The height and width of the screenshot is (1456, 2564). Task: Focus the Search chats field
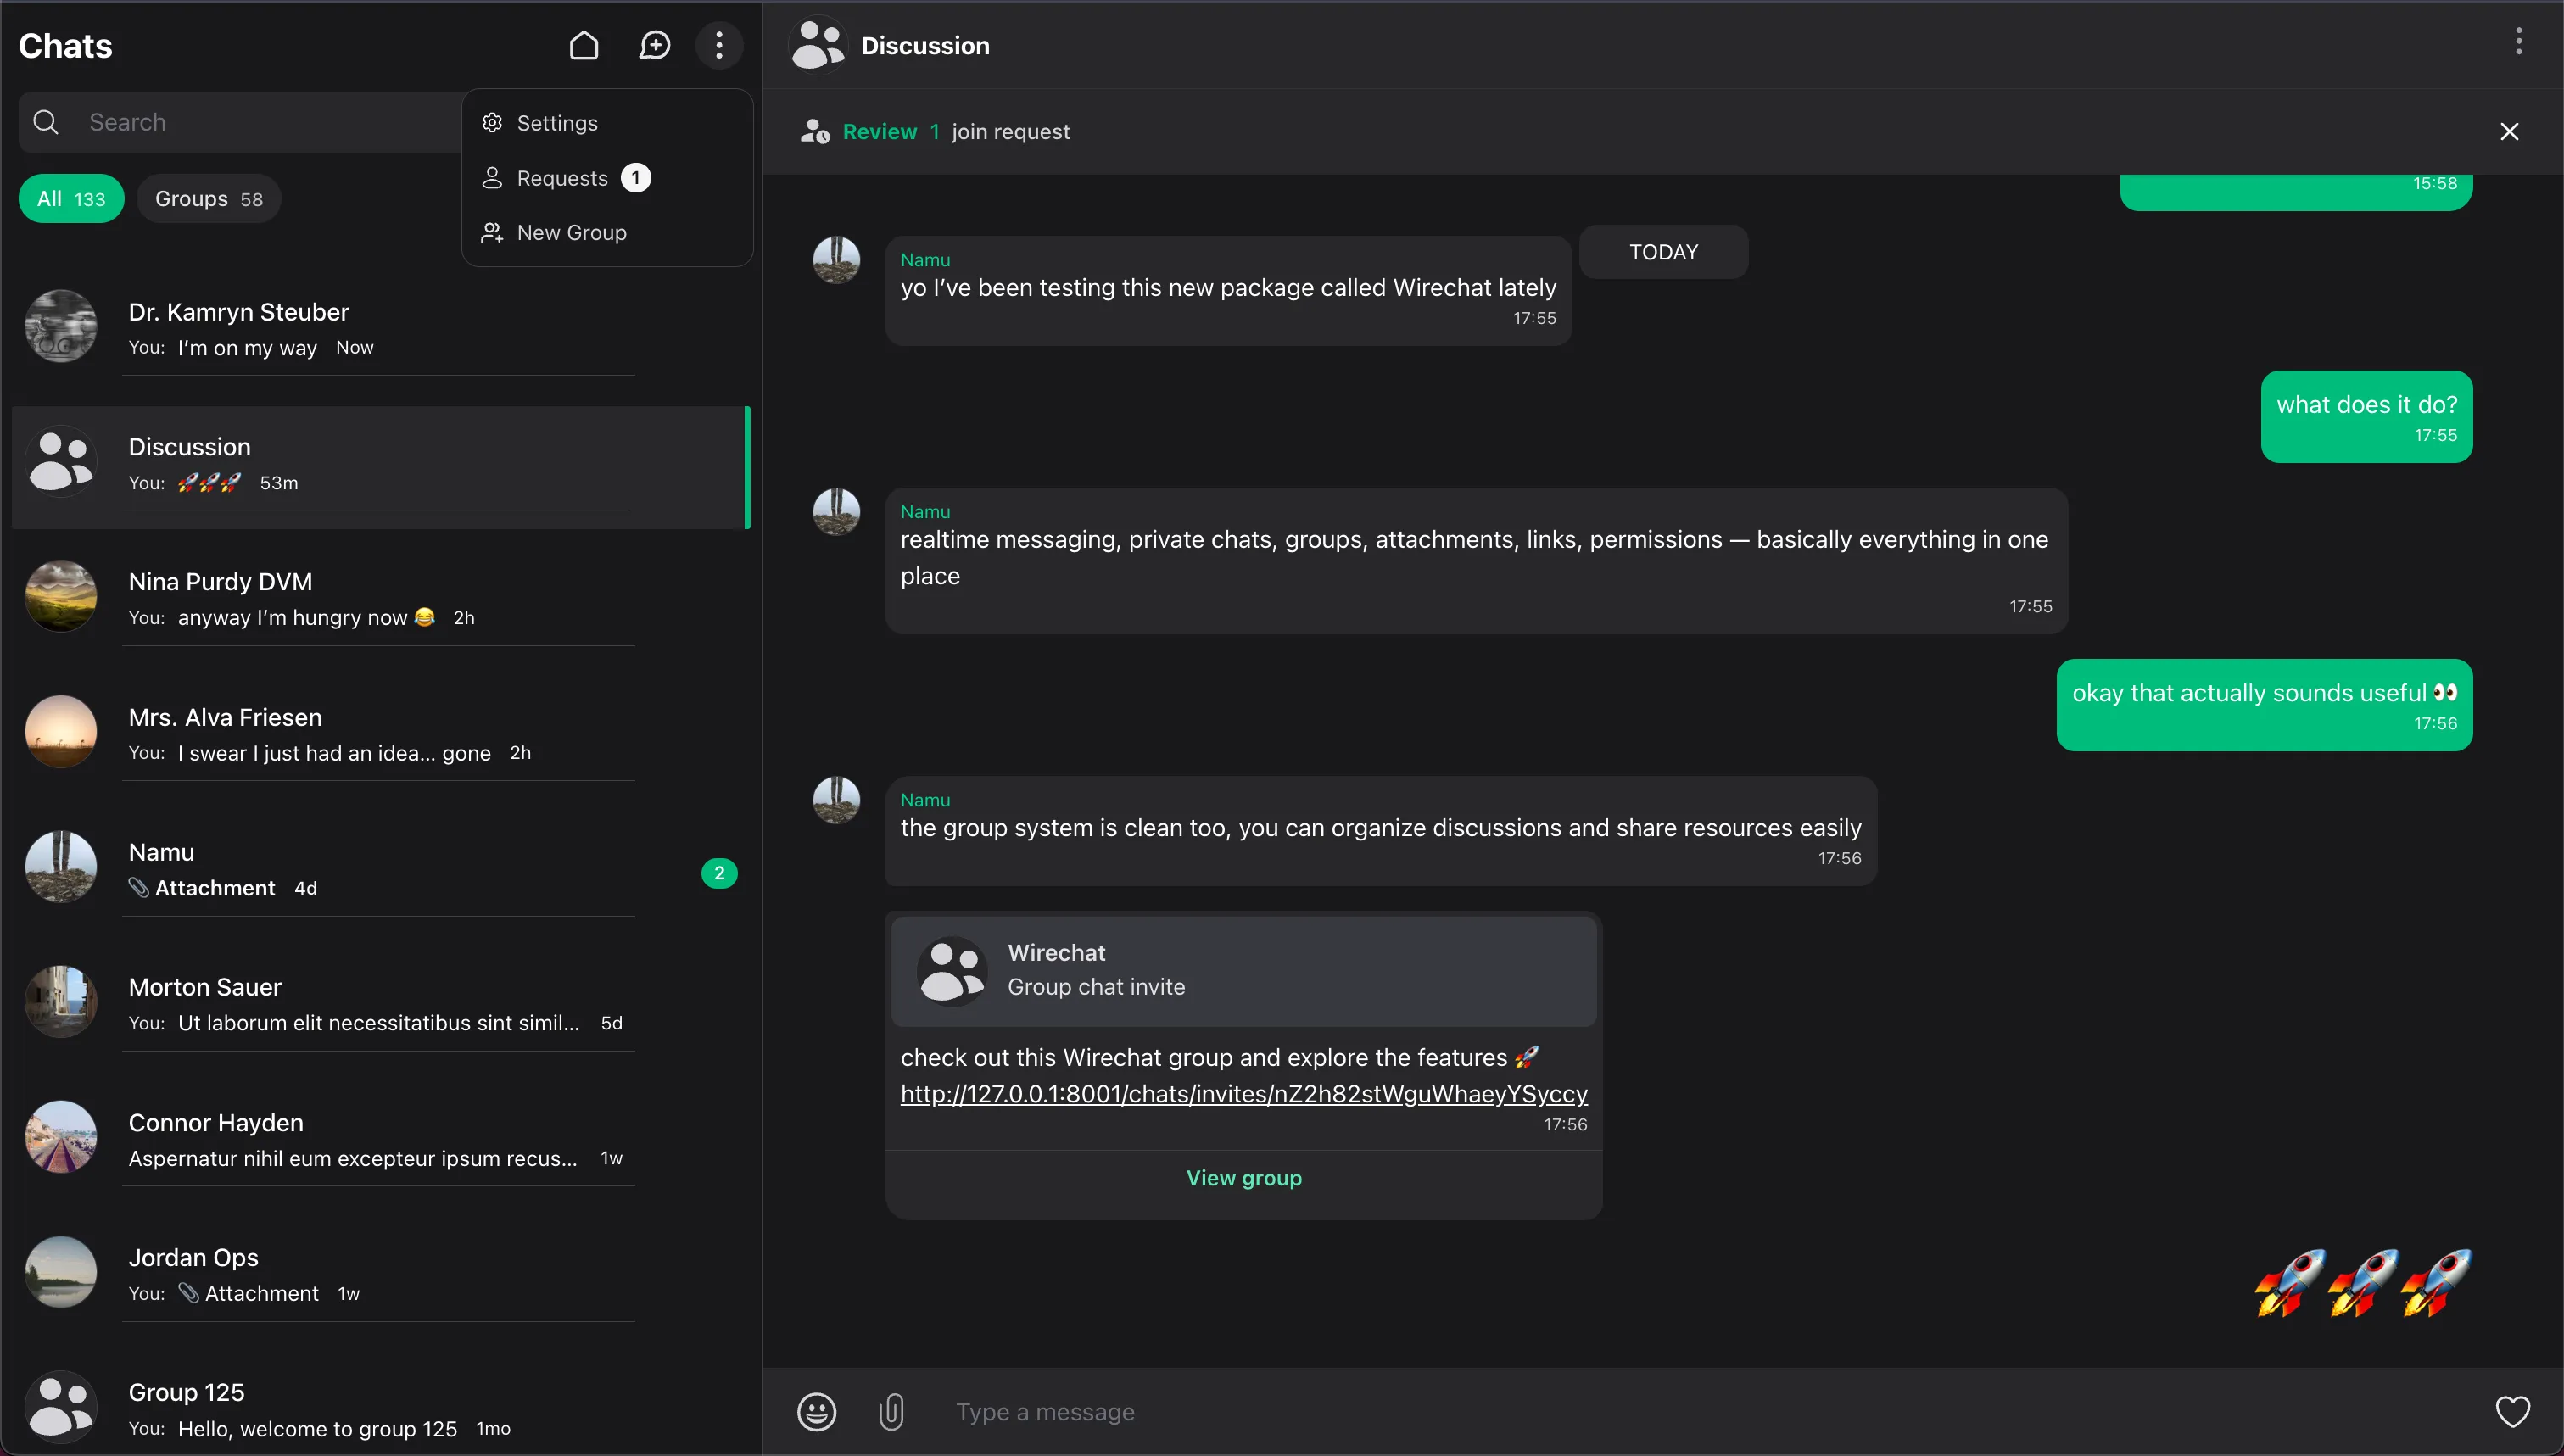[240, 122]
